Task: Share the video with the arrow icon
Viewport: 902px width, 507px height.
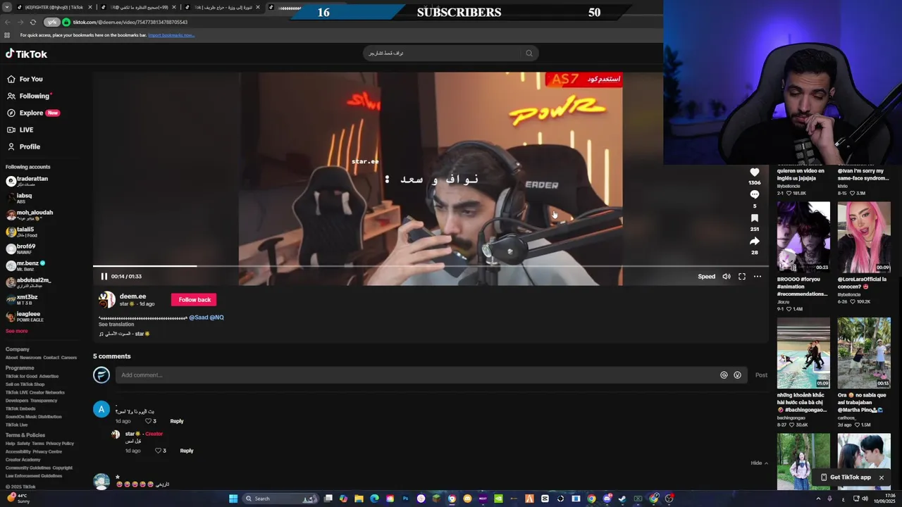Action: pos(754,241)
